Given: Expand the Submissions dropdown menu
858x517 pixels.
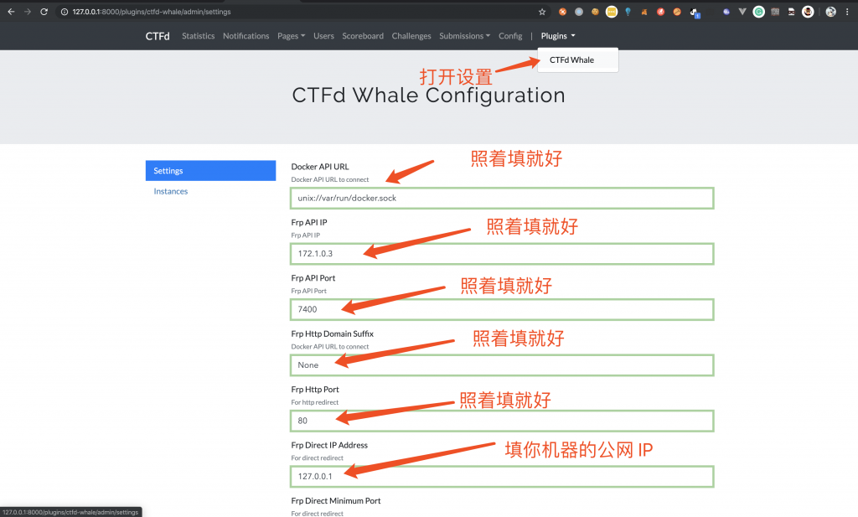Looking at the screenshot, I should coord(464,36).
